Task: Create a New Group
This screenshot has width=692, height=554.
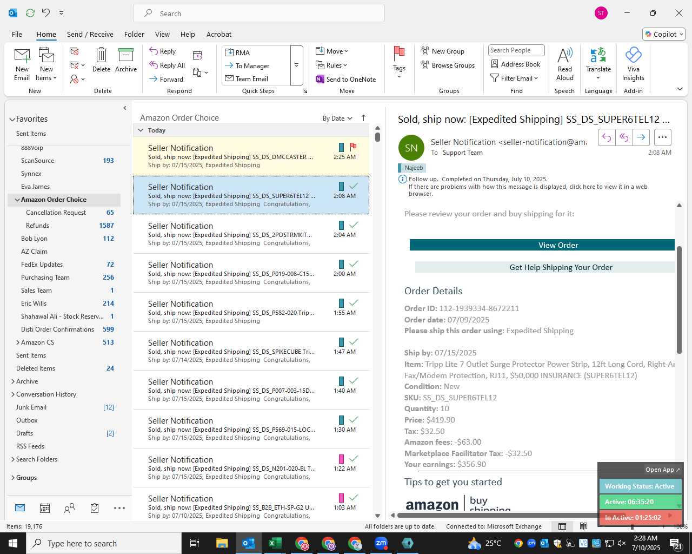Action: pos(443,51)
